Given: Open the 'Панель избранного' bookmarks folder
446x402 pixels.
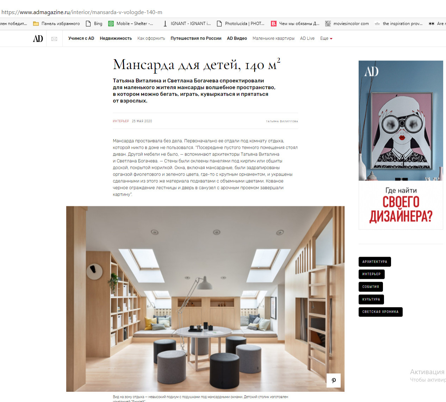Looking at the screenshot, I should (56, 24).
